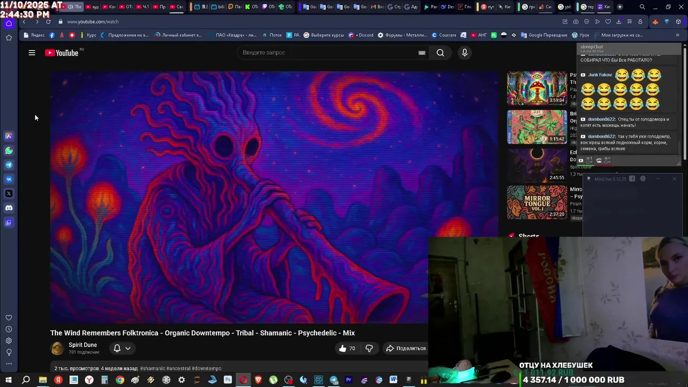Viewport: 688px width, 387px height.
Task: Click the #downtempo hashtag link
Action: click(x=206, y=369)
